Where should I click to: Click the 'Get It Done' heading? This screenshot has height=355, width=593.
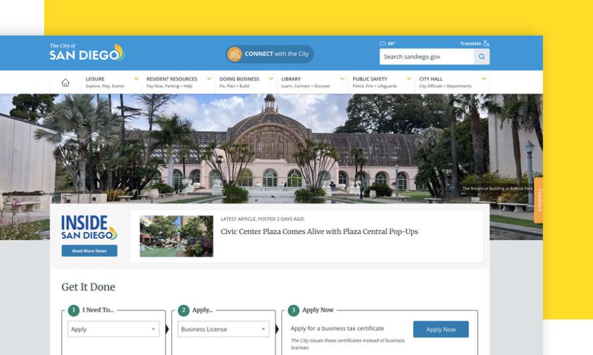pos(88,287)
